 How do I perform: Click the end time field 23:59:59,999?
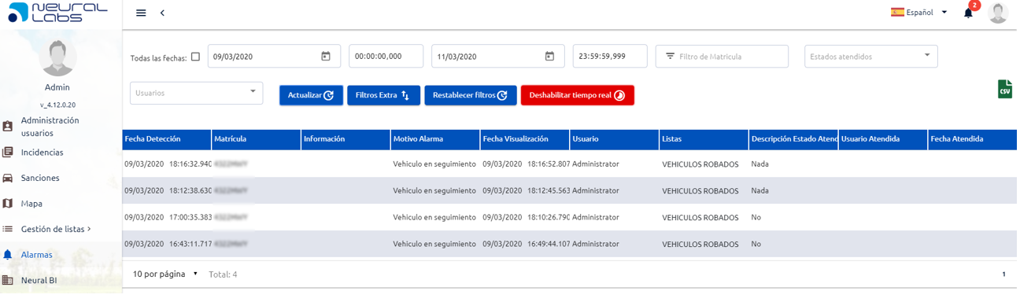tap(610, 56)
